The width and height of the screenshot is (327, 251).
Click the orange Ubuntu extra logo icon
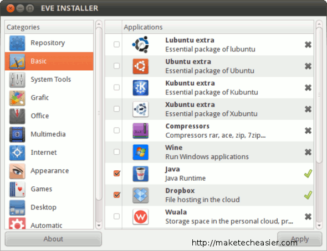click(x=140, y=66)
